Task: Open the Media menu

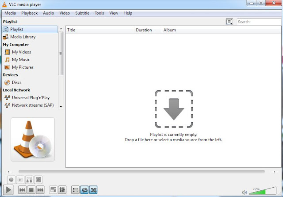Action: pyautogui.click(x=10, y=13)
